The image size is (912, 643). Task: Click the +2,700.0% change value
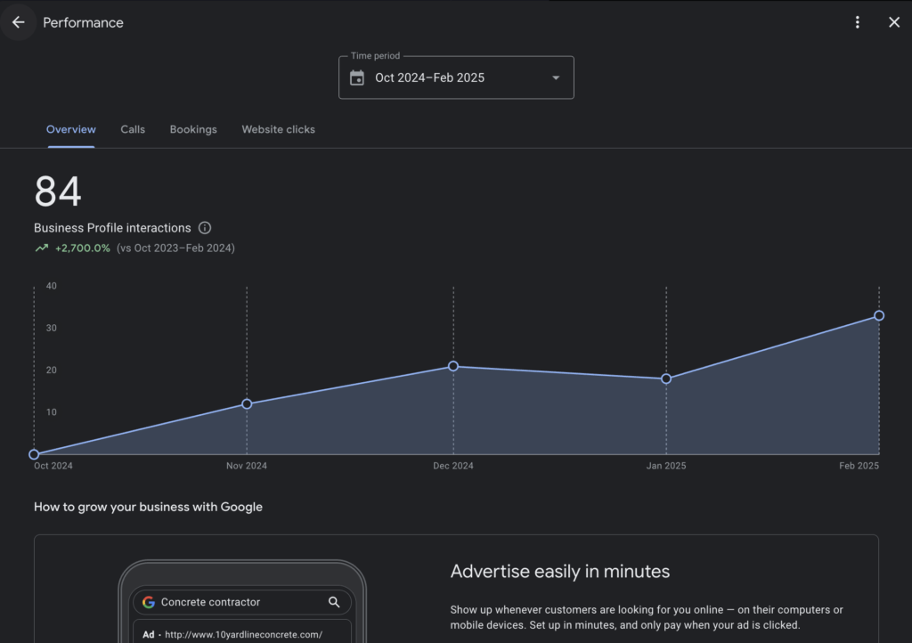(x=83, y=248)
